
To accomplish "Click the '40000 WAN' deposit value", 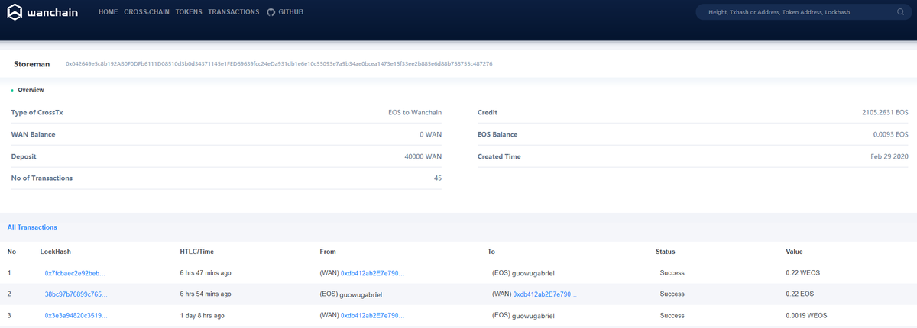I will point(423,156).
